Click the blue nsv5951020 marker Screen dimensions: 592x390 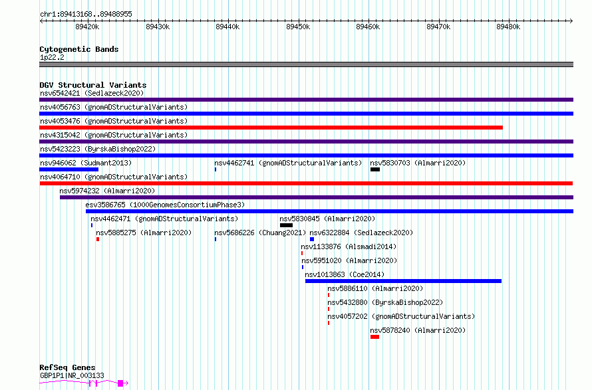(303, 267)
